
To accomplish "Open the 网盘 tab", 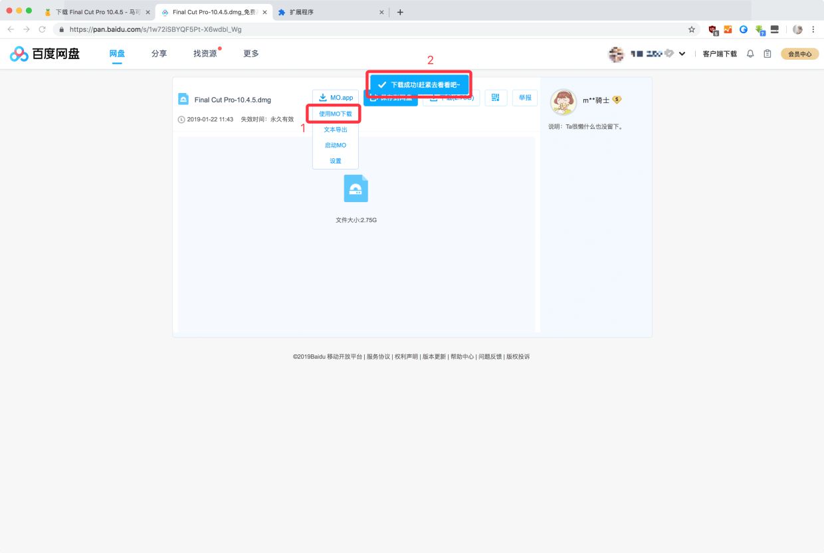I will (117, 54).
